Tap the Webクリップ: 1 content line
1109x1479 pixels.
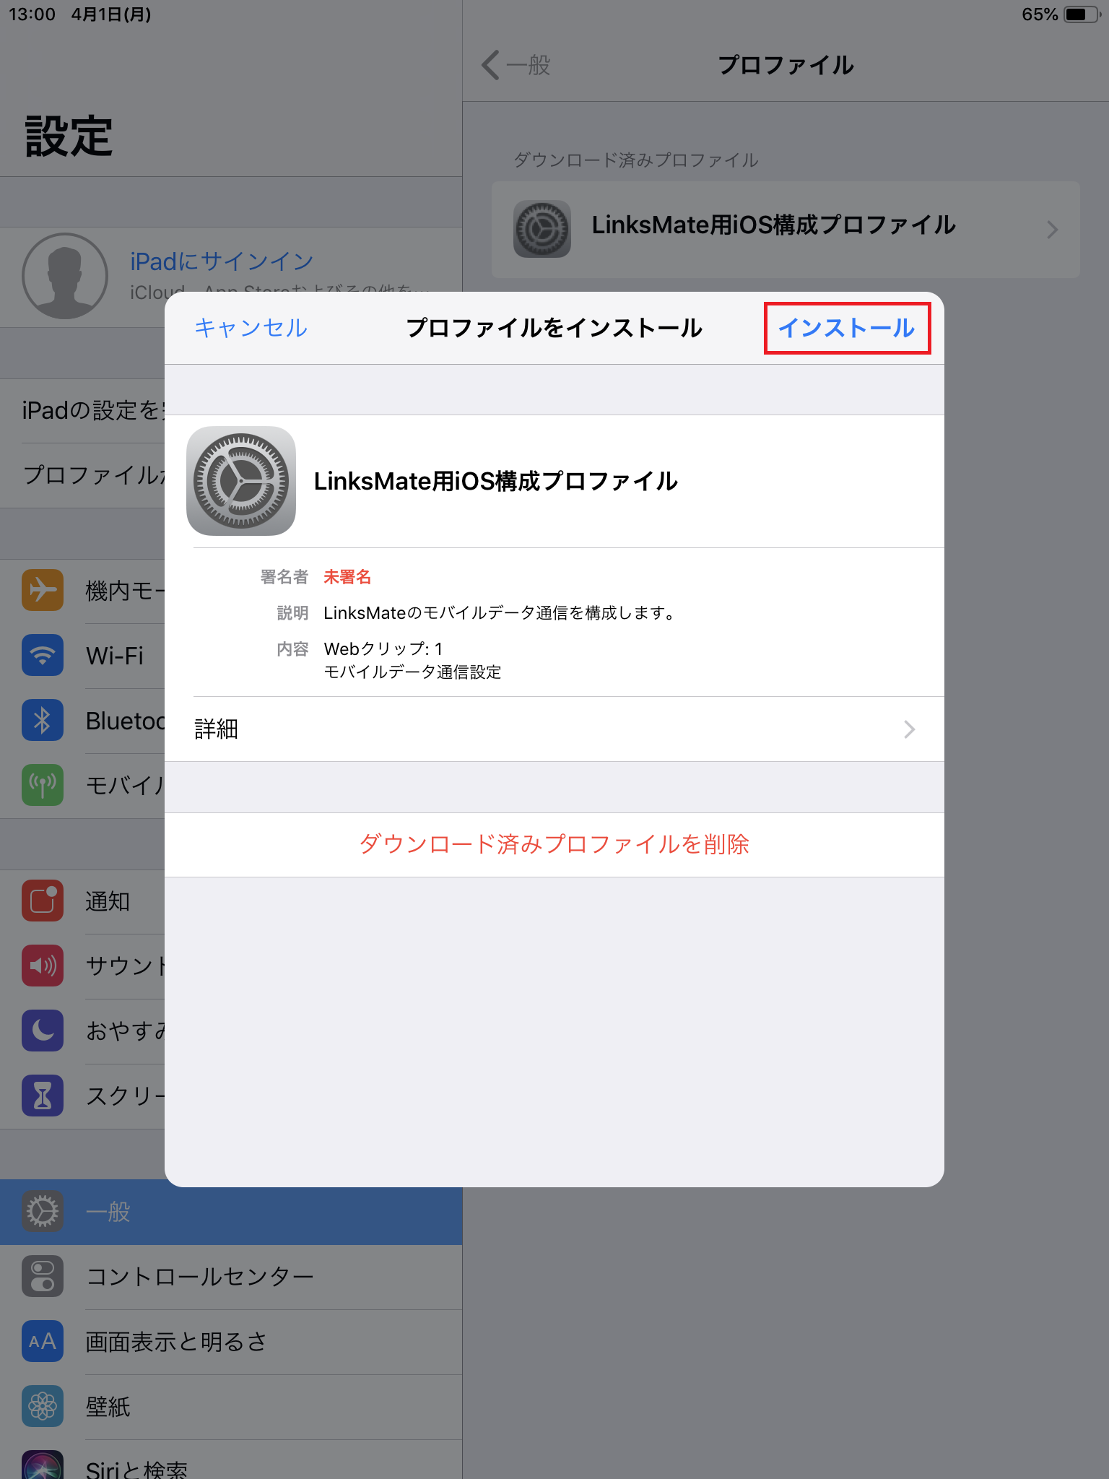tap(383, 649)
